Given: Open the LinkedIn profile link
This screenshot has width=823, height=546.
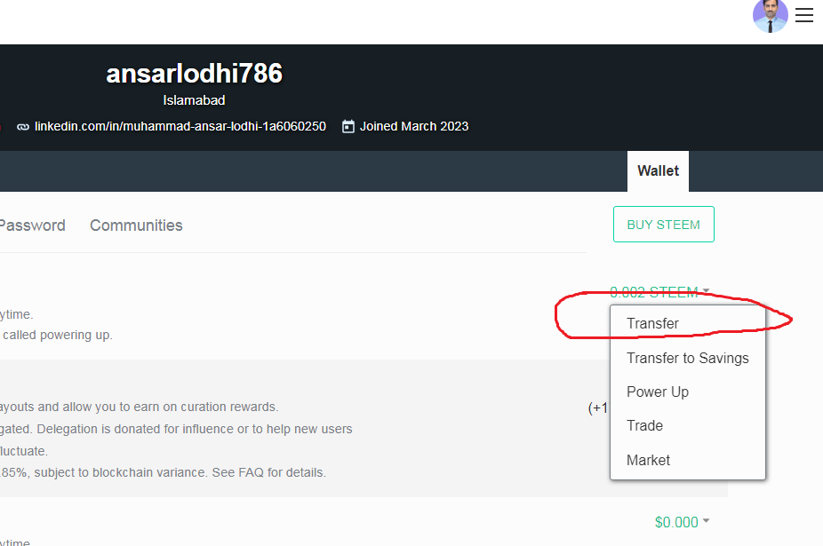Looking at the screenshot, I should click(x=180, y=126).
